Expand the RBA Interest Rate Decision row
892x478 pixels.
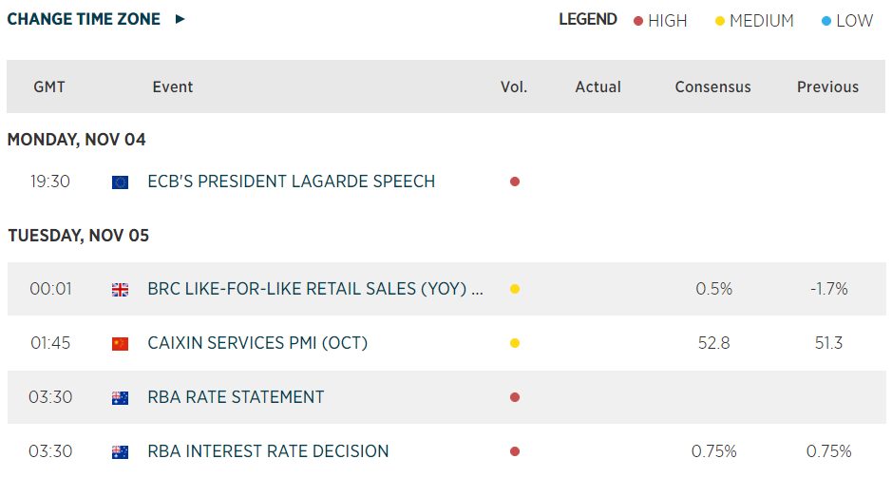tap(268, 451)
